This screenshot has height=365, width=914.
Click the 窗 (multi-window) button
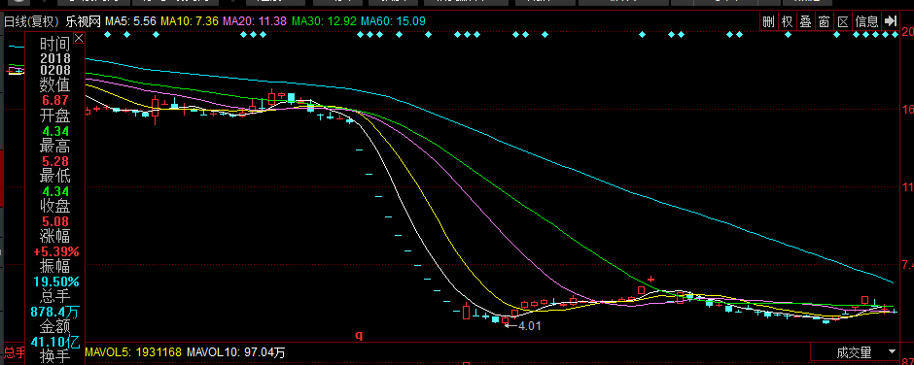click(x=824, y=22)
